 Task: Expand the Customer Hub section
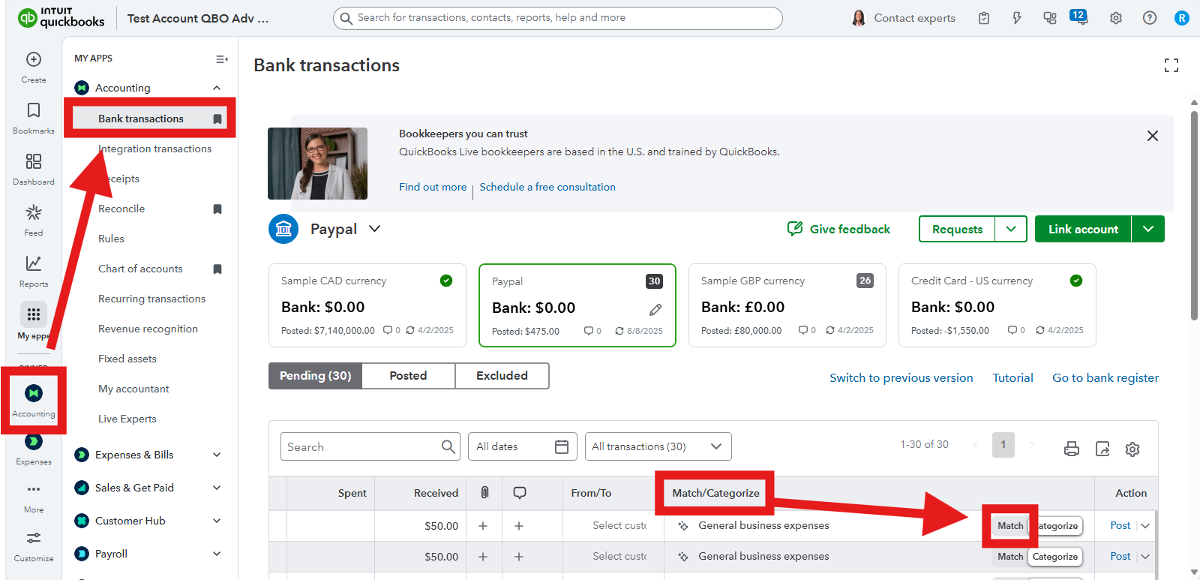coord(217,521)
